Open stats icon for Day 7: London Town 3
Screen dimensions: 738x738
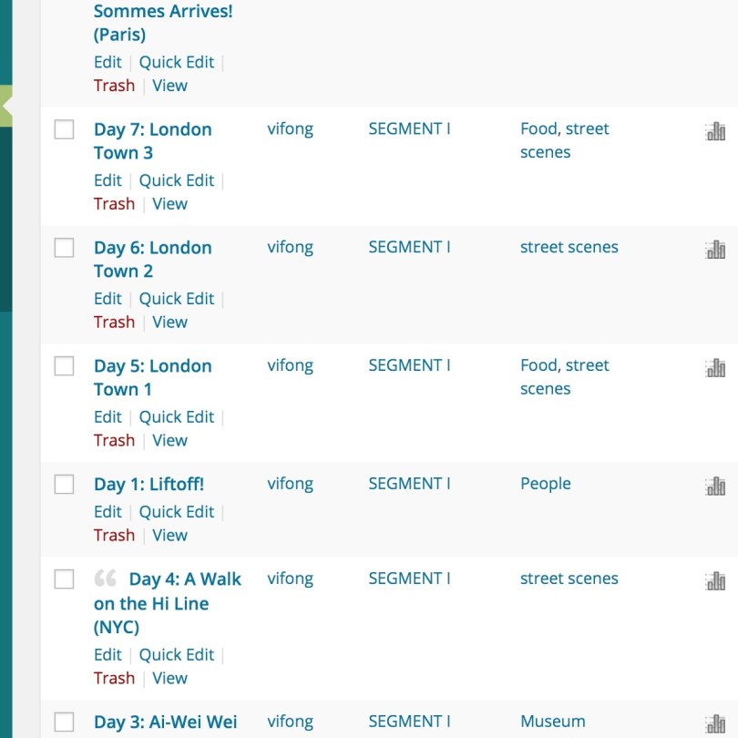tap(715, 132)
